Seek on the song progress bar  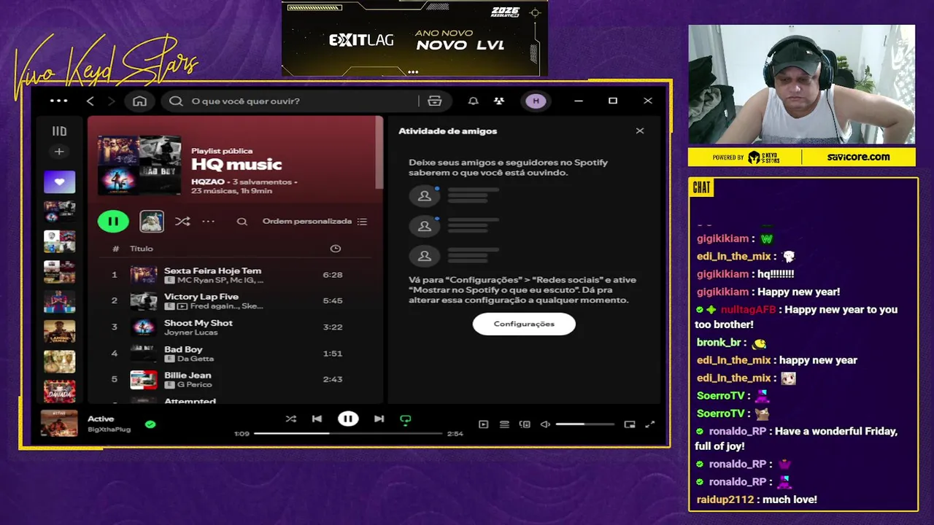tap(348, 433)
